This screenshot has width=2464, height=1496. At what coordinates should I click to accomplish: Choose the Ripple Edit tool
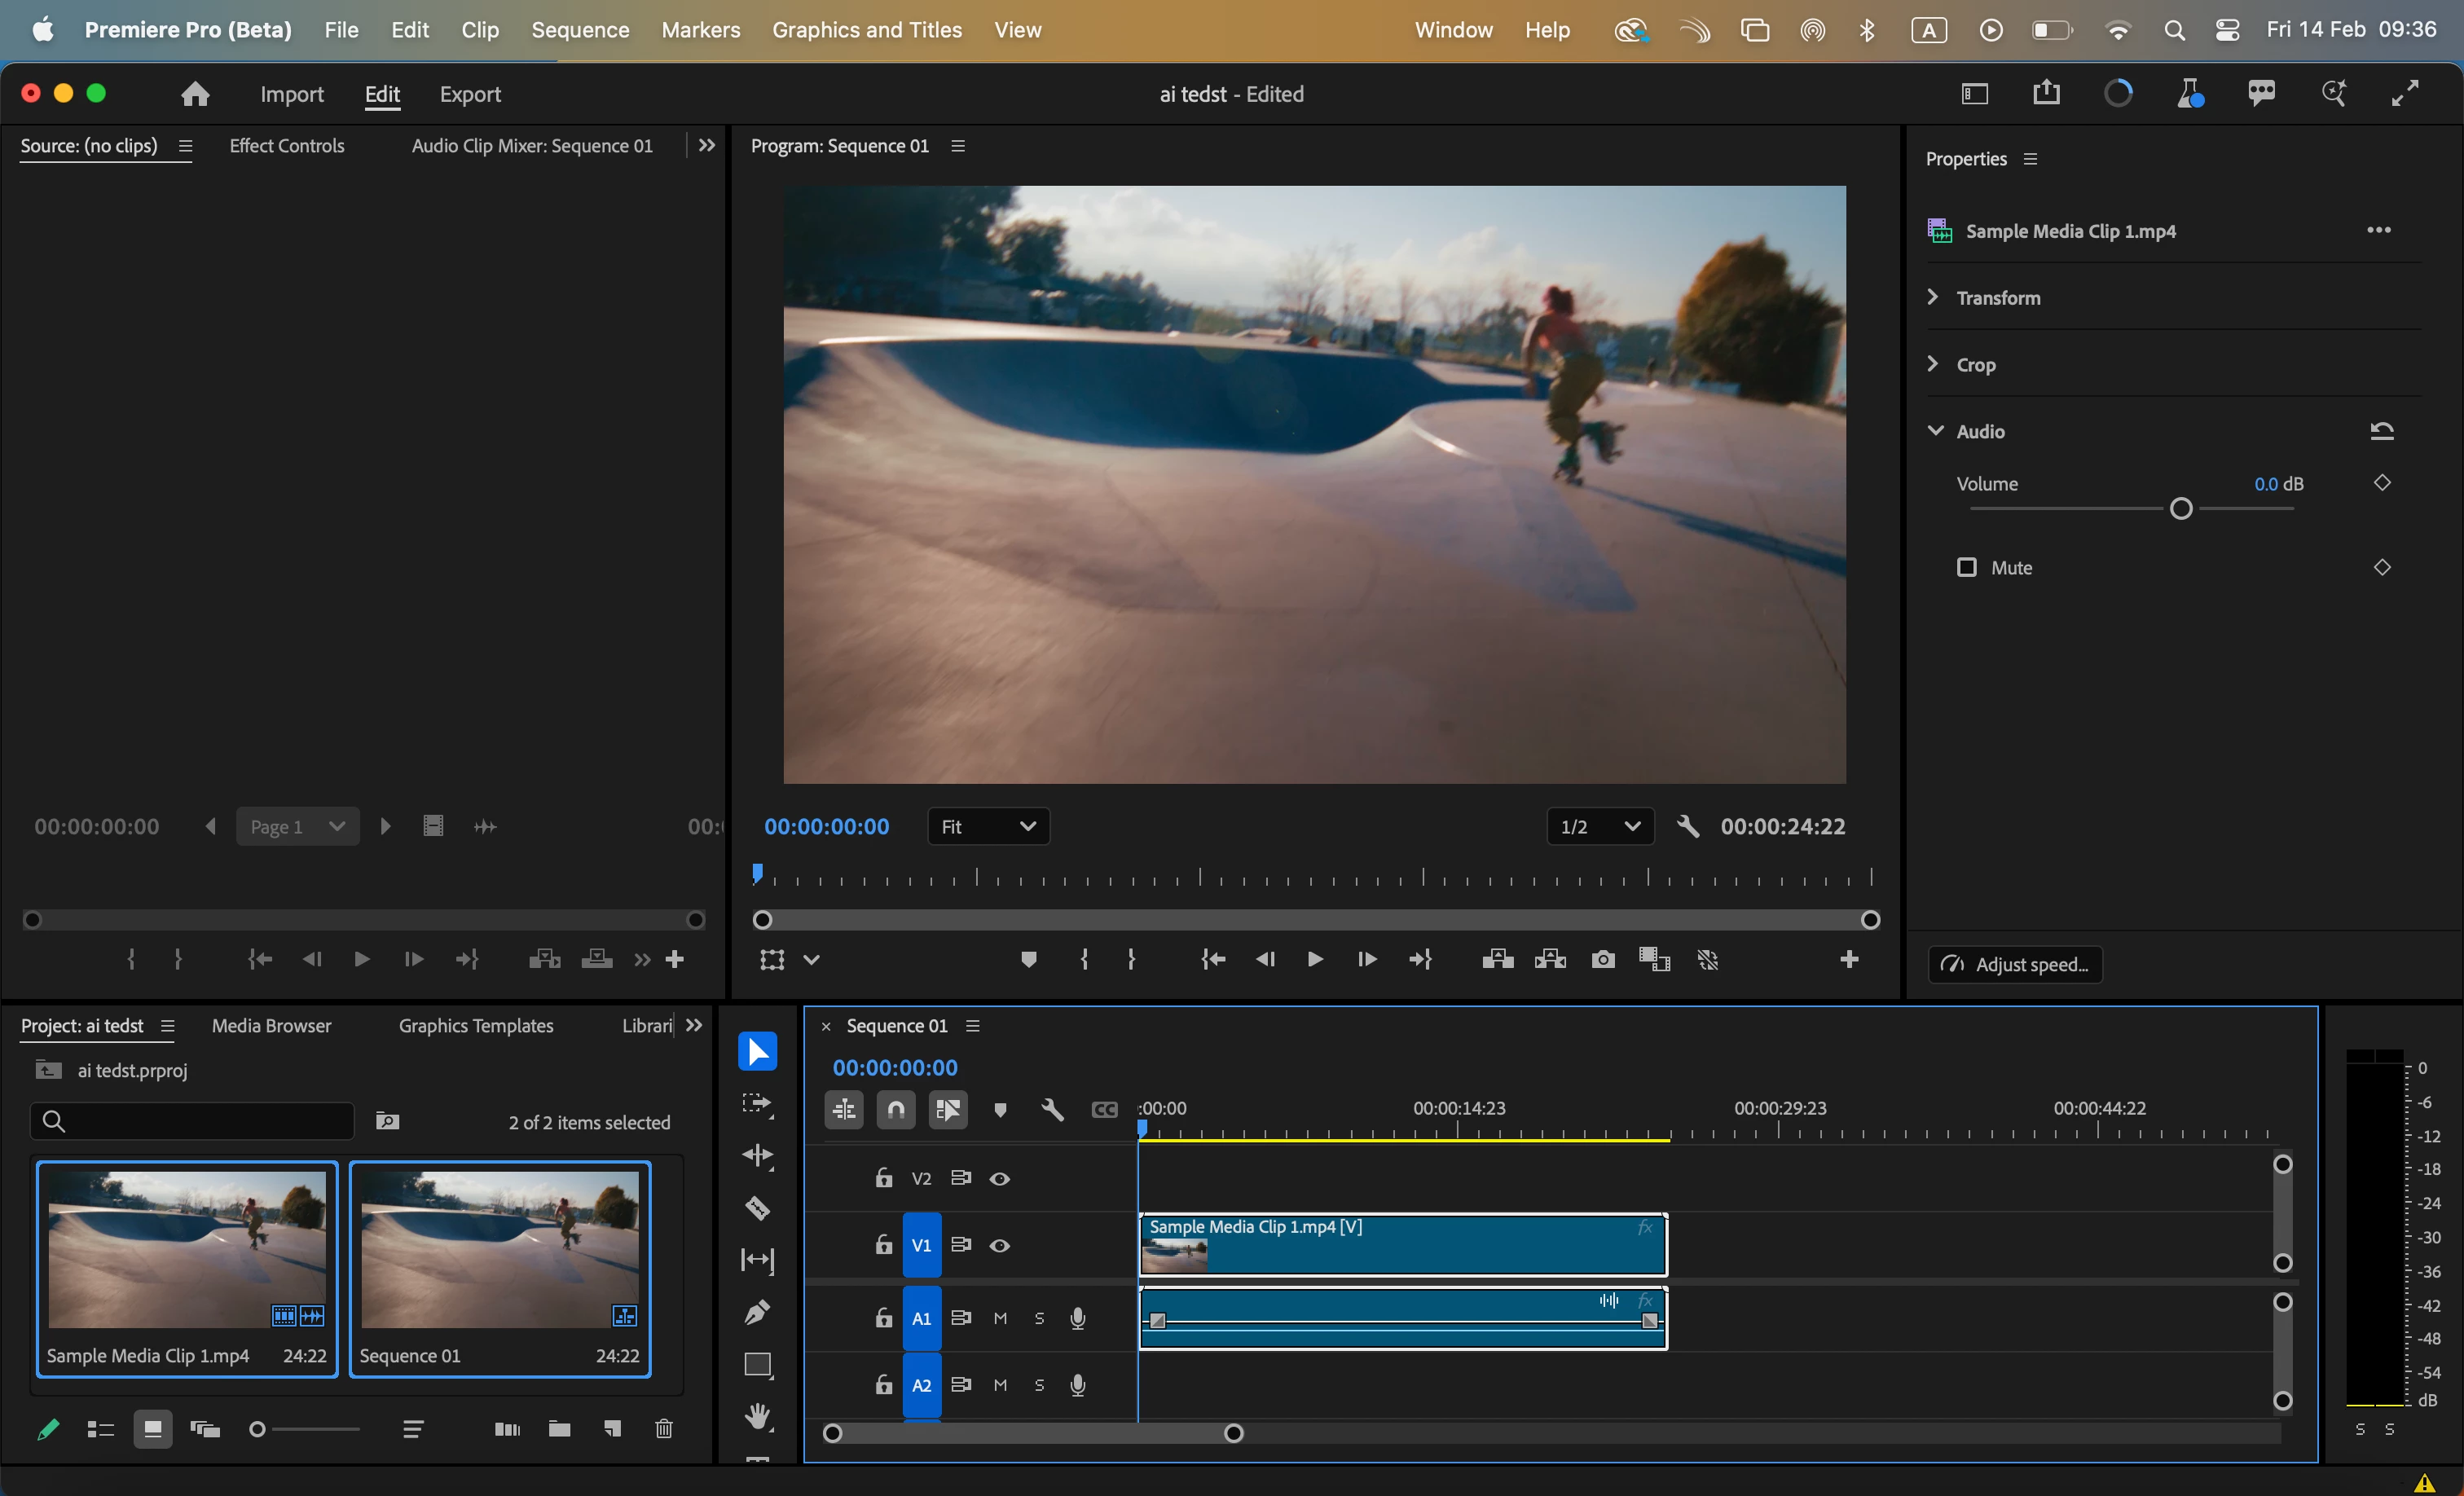click(x=757, y=1155)
